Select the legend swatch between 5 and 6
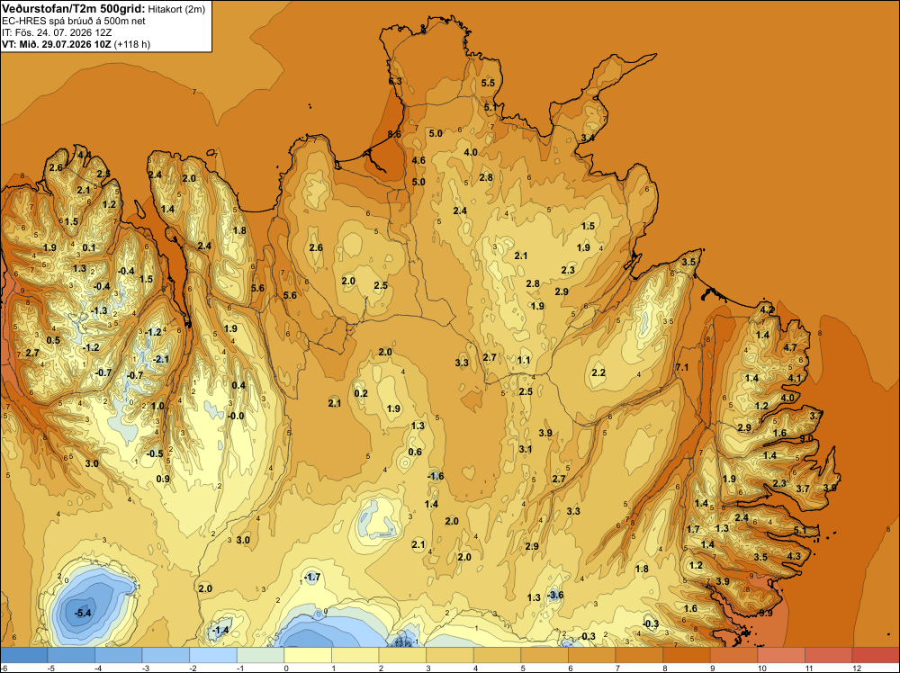 (544, 655)
